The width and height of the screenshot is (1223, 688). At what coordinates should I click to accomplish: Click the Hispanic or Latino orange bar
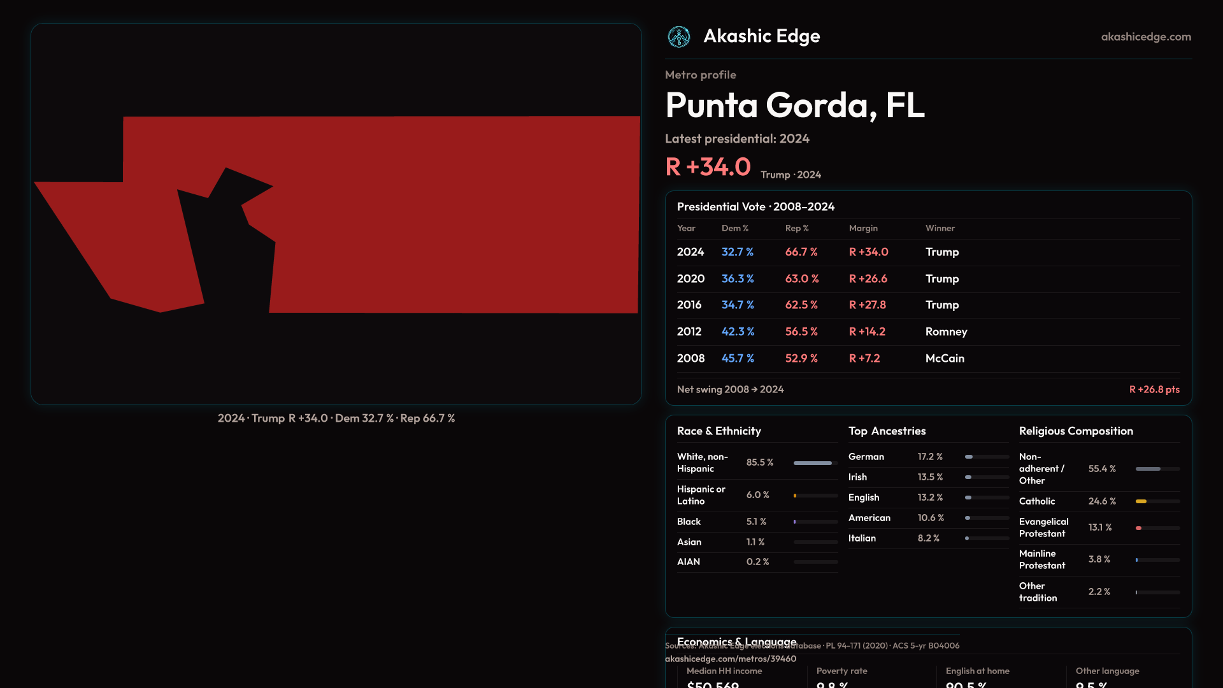click(x=796, y=496)
